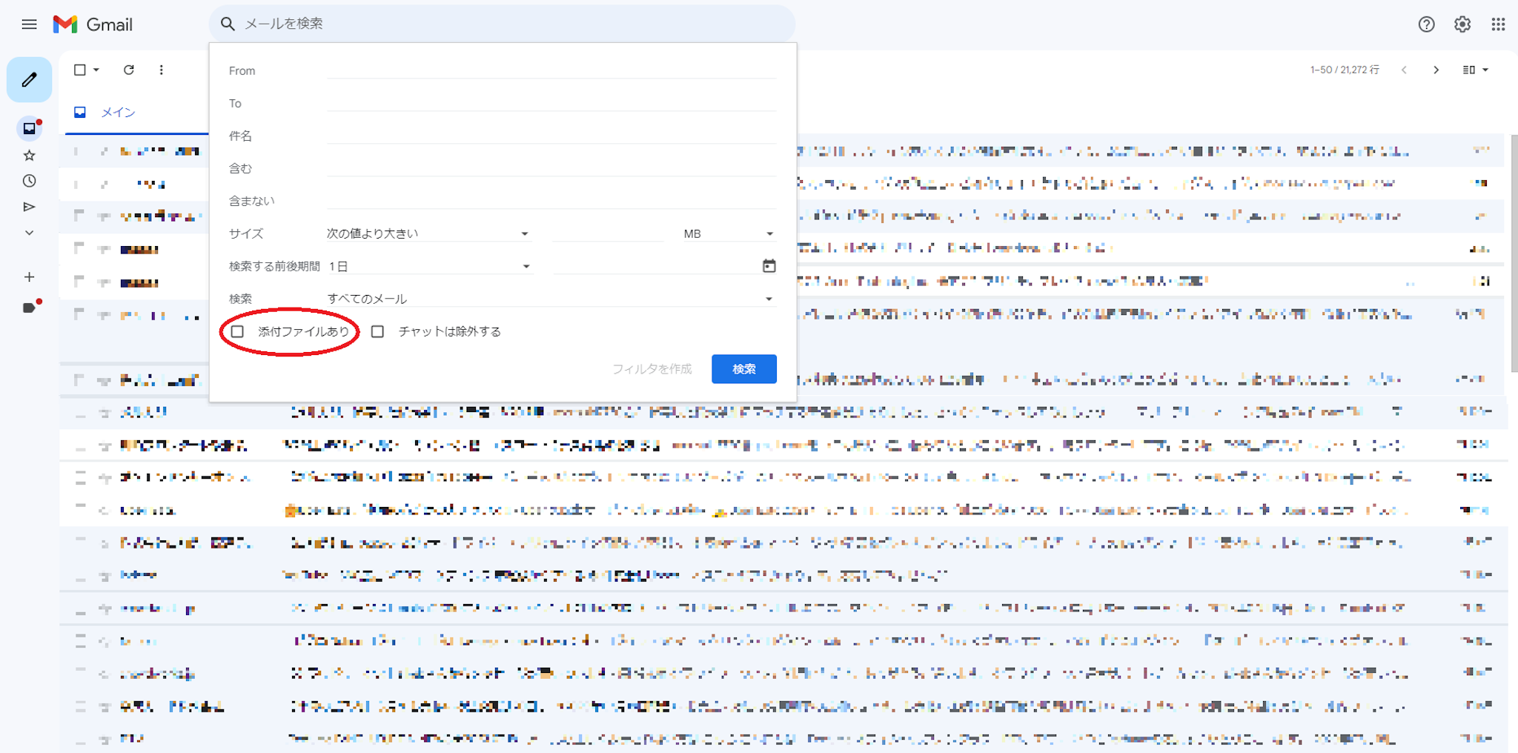The image size is (1518, 753).
Task: Open the main menu hamburger icon
Action: (29, 24)
